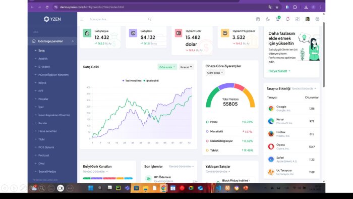Click the translate page icon
353x199 pixels.
270,7
